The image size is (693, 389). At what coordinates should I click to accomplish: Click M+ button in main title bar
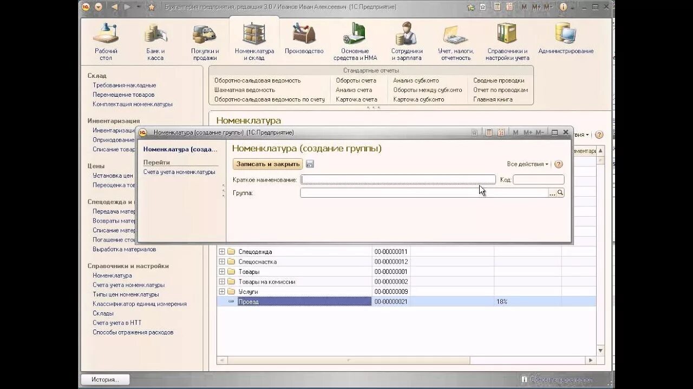tap(536, 7)
